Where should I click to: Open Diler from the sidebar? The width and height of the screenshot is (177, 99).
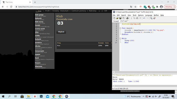click(x=37, y=32)
